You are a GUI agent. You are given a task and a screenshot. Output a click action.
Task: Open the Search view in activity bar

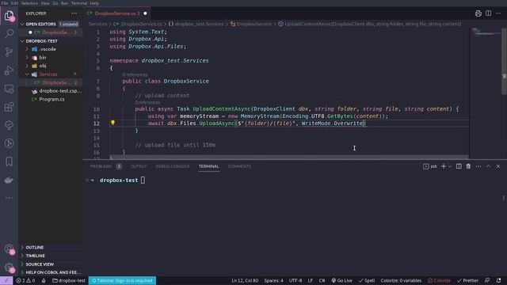point(9,33)
